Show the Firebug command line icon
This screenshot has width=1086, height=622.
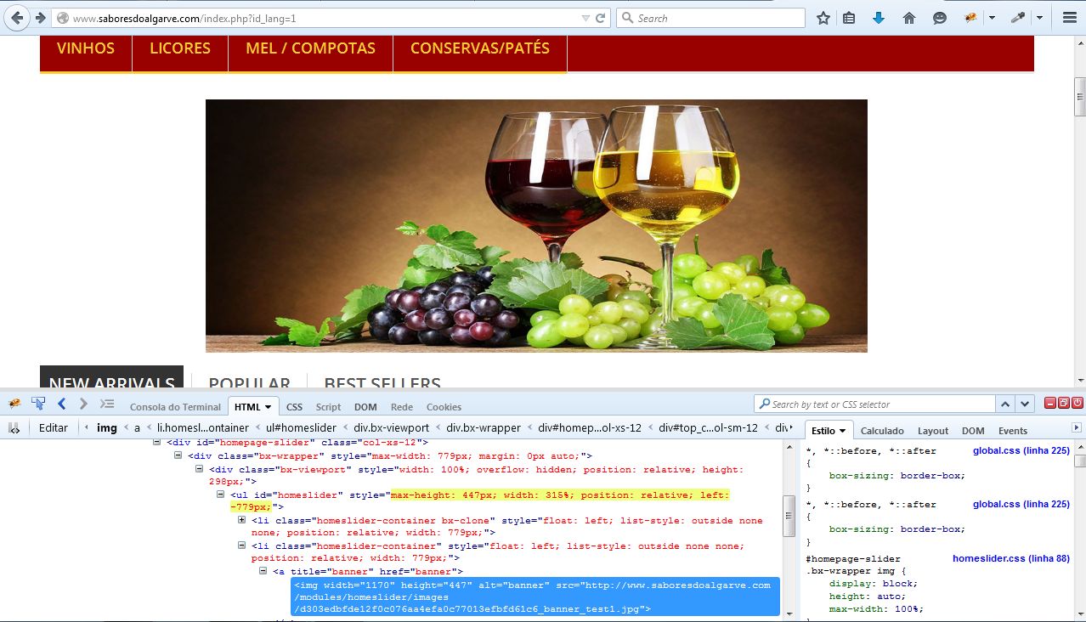click(x=107, y=404)
